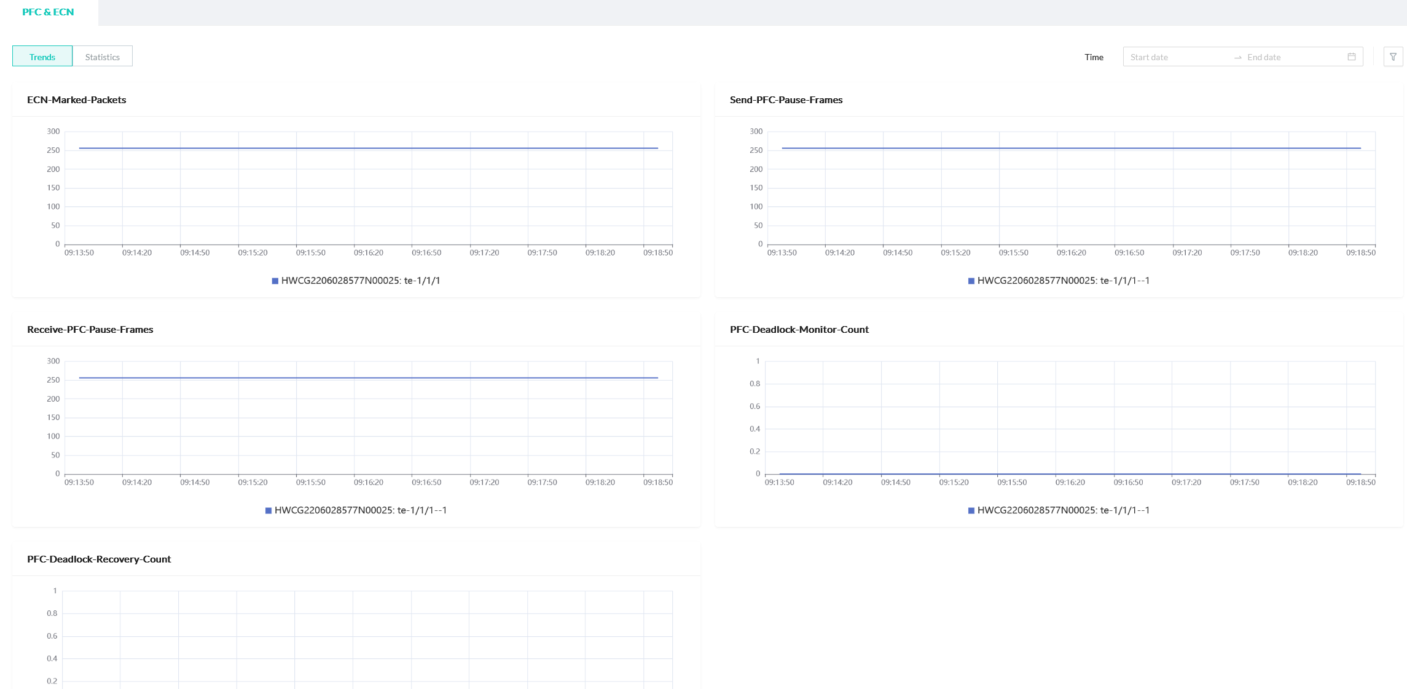Click the PFC-Deadlock-Recovery-Count panel title
Viewport: 1407px width, 689px height.
point(99,559)
